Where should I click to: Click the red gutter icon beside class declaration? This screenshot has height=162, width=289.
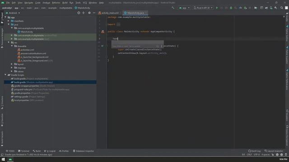pyautogui.click(x=103, y=31)
